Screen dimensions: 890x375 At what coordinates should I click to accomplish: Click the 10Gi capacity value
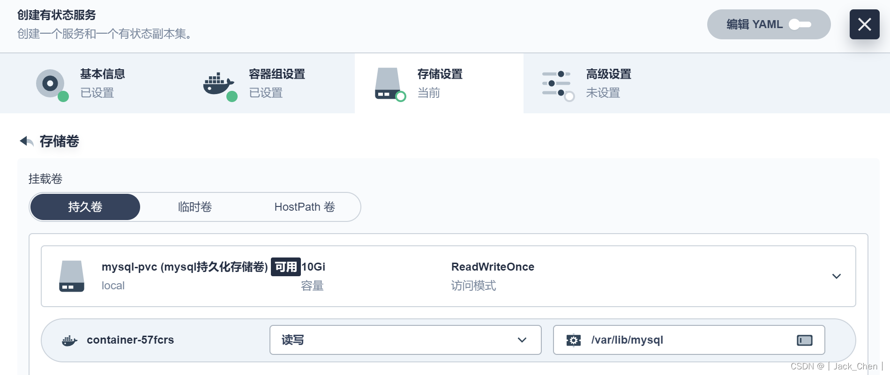click(x=314, y=267)
